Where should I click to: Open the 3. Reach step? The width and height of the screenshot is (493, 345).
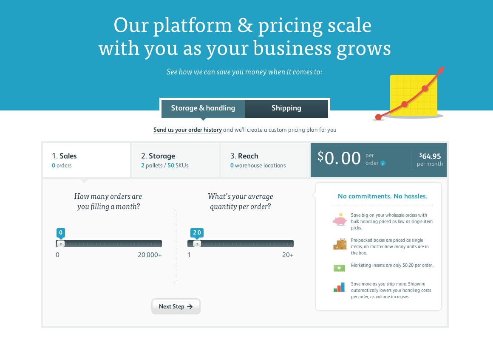pyautogui.click(x=265, y=160)
